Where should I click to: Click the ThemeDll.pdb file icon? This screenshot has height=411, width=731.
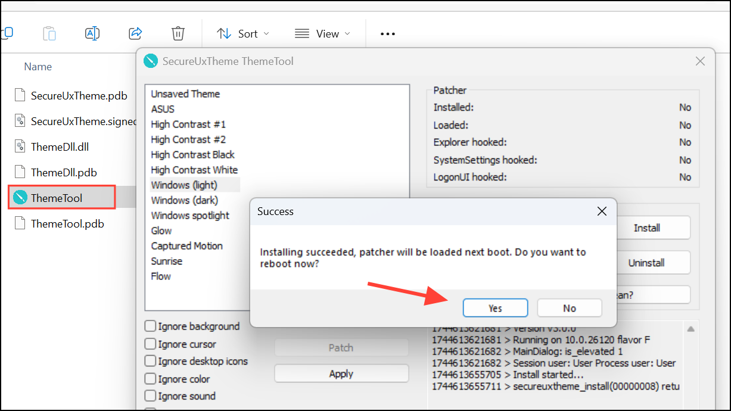click(x=20, y=172)
